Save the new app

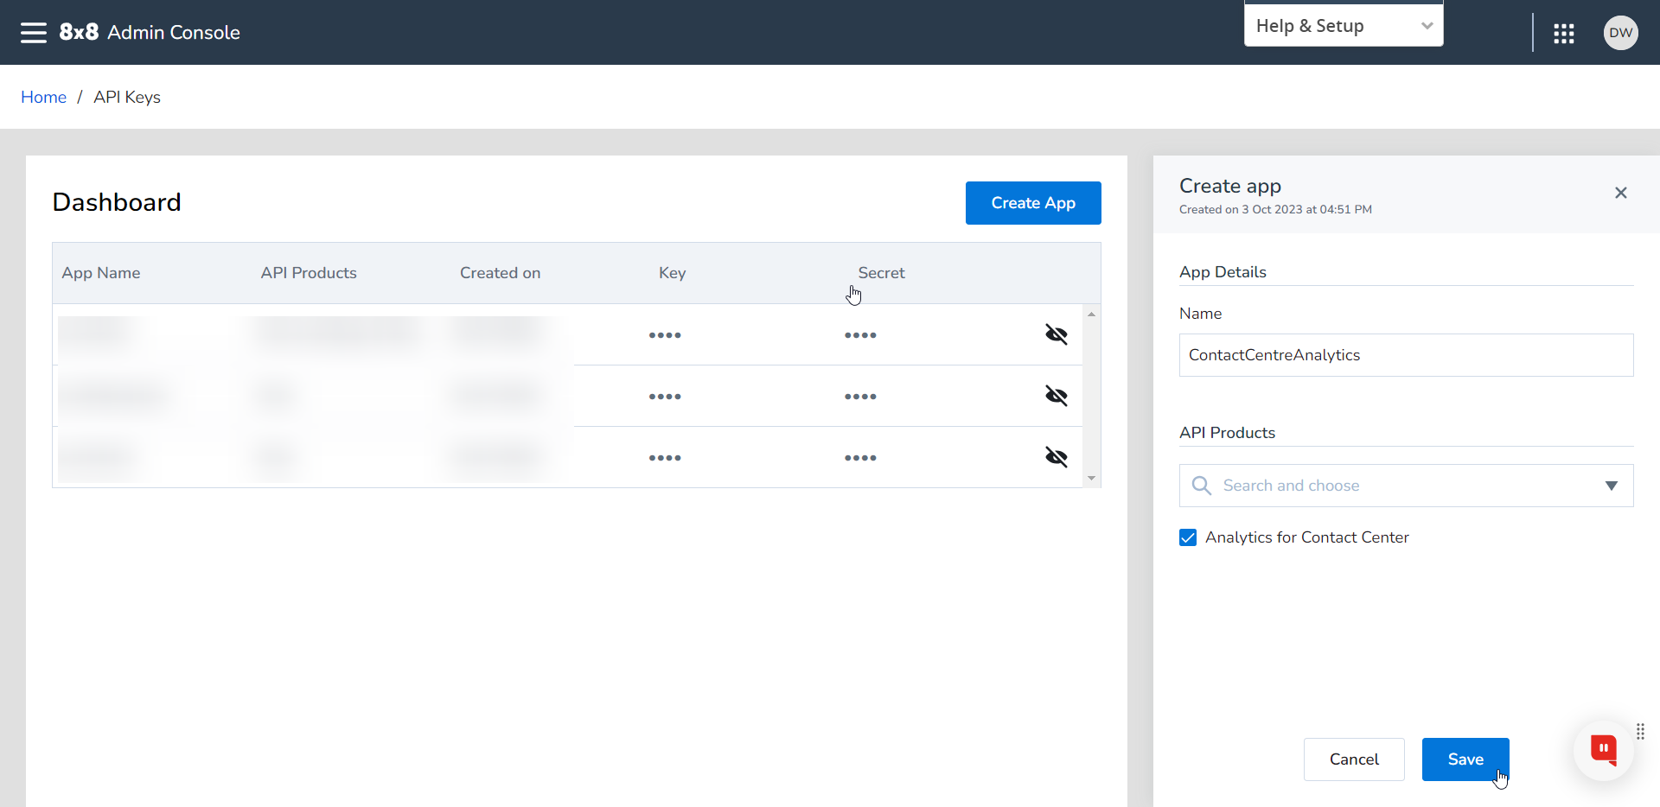click(1465, 759)
